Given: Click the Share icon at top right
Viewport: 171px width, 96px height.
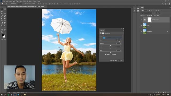Looking at the screenshot, I should [169, 4].
